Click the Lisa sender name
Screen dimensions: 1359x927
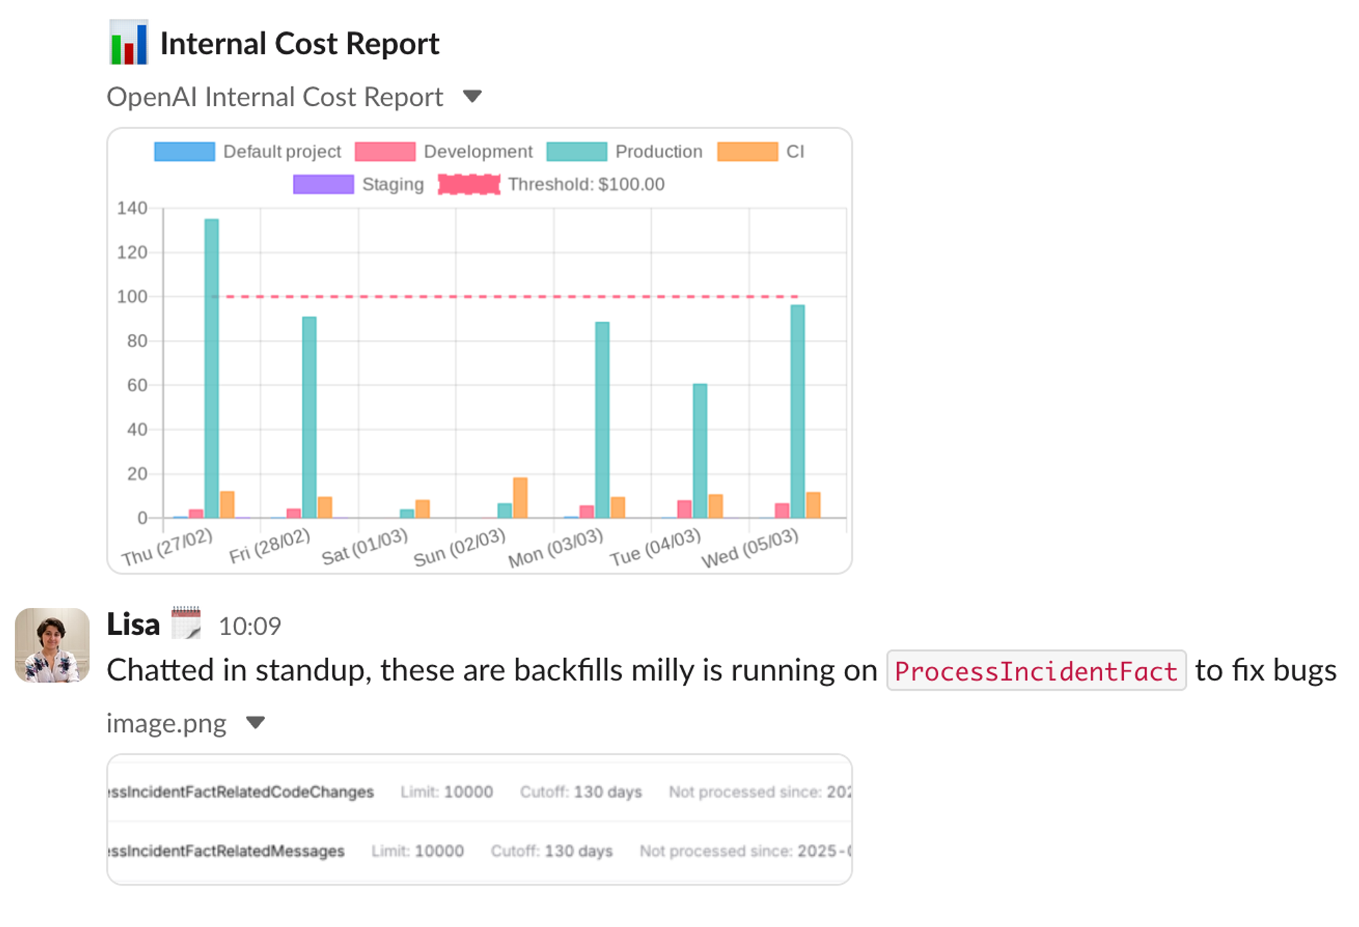point(133,624)
